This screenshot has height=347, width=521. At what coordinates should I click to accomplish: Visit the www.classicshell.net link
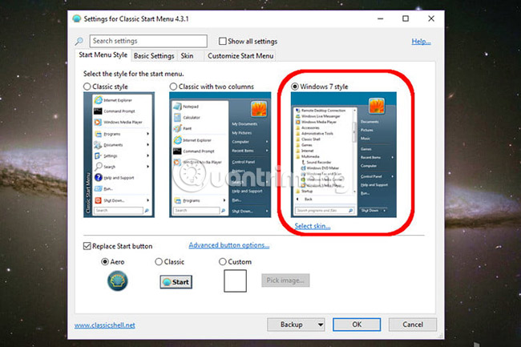coord(105,325)
